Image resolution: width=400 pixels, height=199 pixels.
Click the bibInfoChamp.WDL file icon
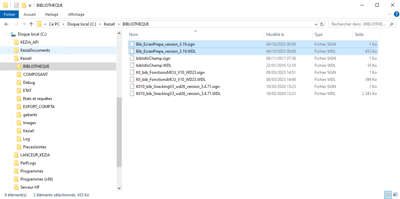point(132,65)
